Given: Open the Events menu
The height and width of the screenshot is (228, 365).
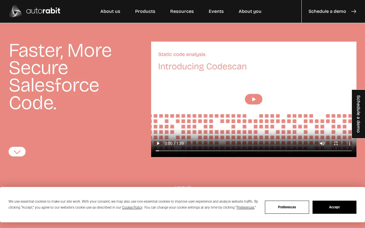Looking at the screenshot, I should (216, 11).
